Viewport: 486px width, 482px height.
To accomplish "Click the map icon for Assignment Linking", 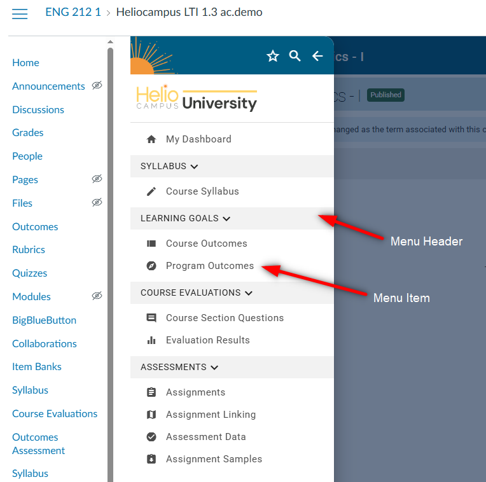I will pyautogui.click(x=151, y=415).
